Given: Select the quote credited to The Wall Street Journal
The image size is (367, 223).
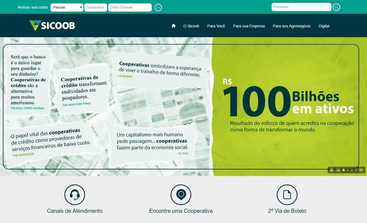Looking at the screenshot, I should point(28,82).
